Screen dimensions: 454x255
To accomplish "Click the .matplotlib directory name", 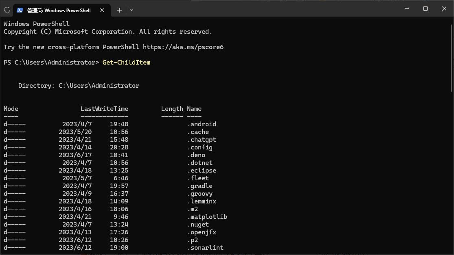I will (x=208, y=216).
